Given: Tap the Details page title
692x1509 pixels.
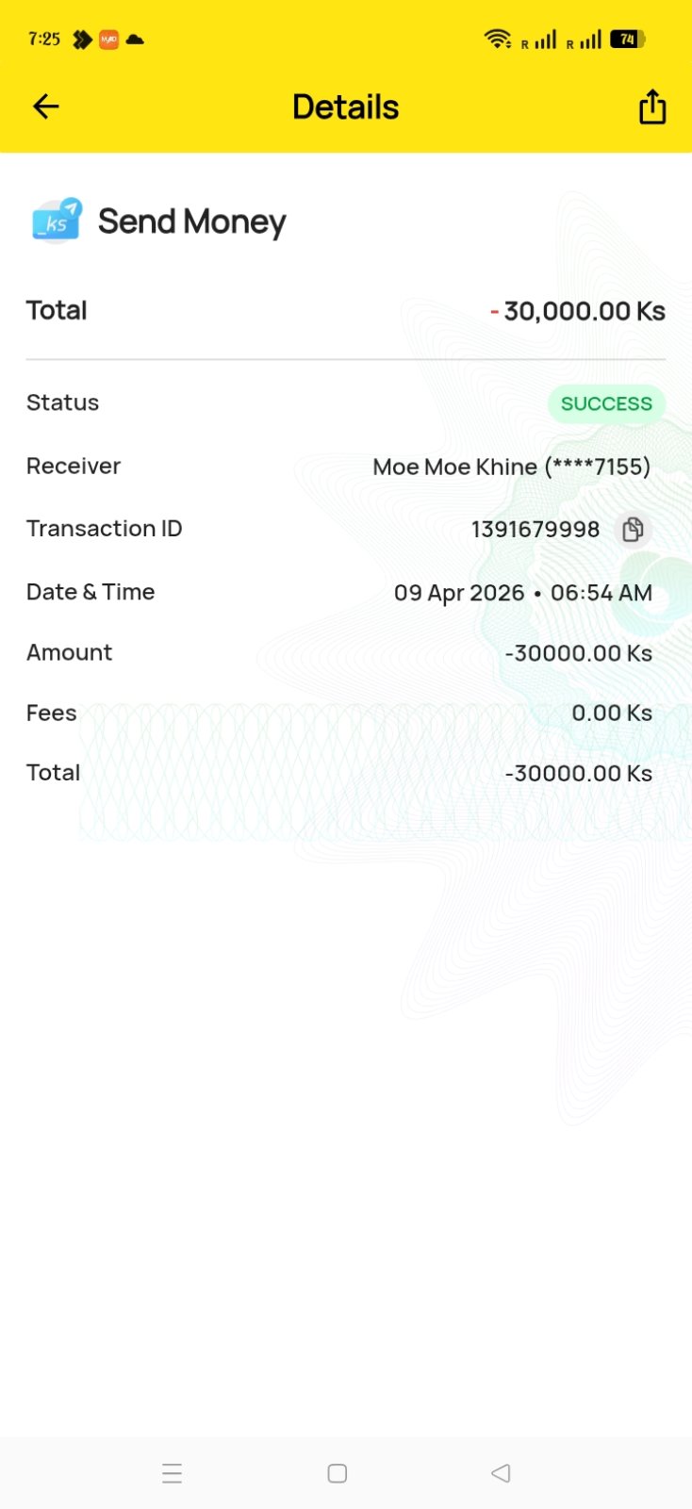Looking at the screenshot, I should (x=345, y=107).
